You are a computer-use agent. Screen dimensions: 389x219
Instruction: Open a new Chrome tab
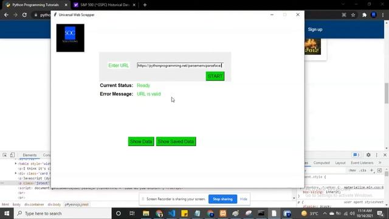tap(145, 5)
